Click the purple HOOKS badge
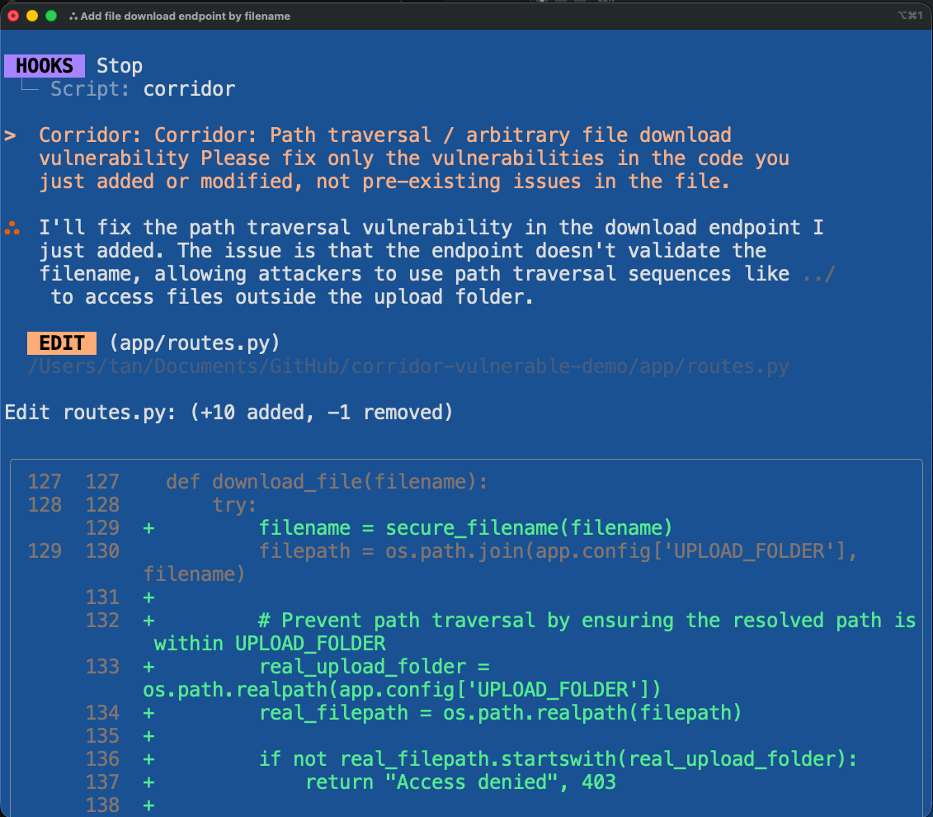The height and width of the screenshot is (817, 933). pos(45,65)
